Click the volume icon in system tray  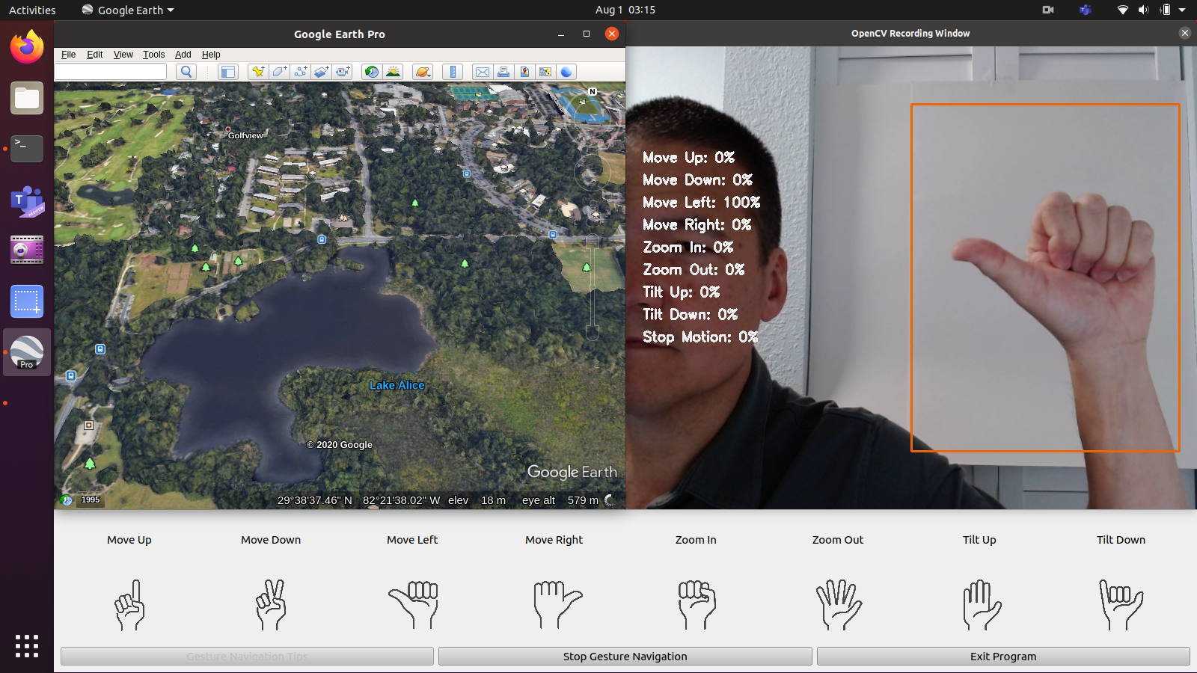pos(1143,10)
